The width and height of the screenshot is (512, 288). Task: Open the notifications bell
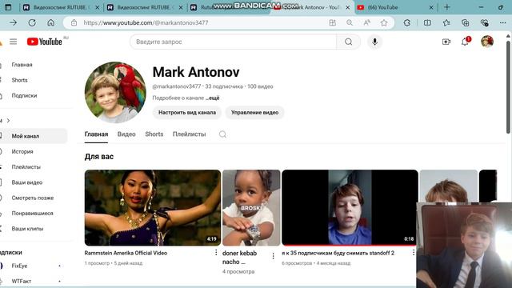click(x=465, y=42)
